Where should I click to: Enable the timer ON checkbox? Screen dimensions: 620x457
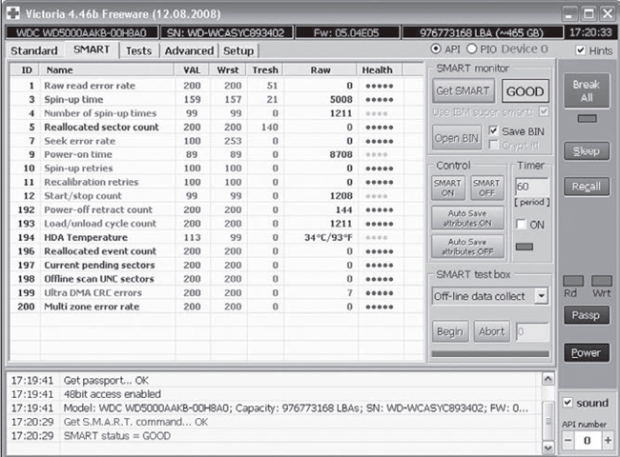(x=522, y=224)
